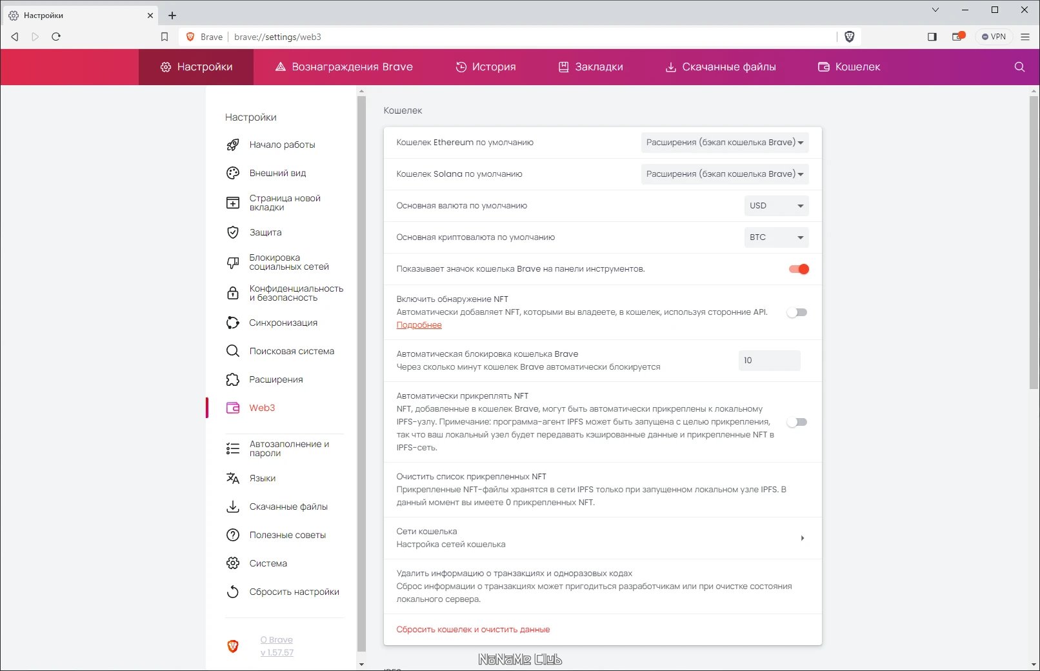Follow the Подробнее link

coord(419,325)
